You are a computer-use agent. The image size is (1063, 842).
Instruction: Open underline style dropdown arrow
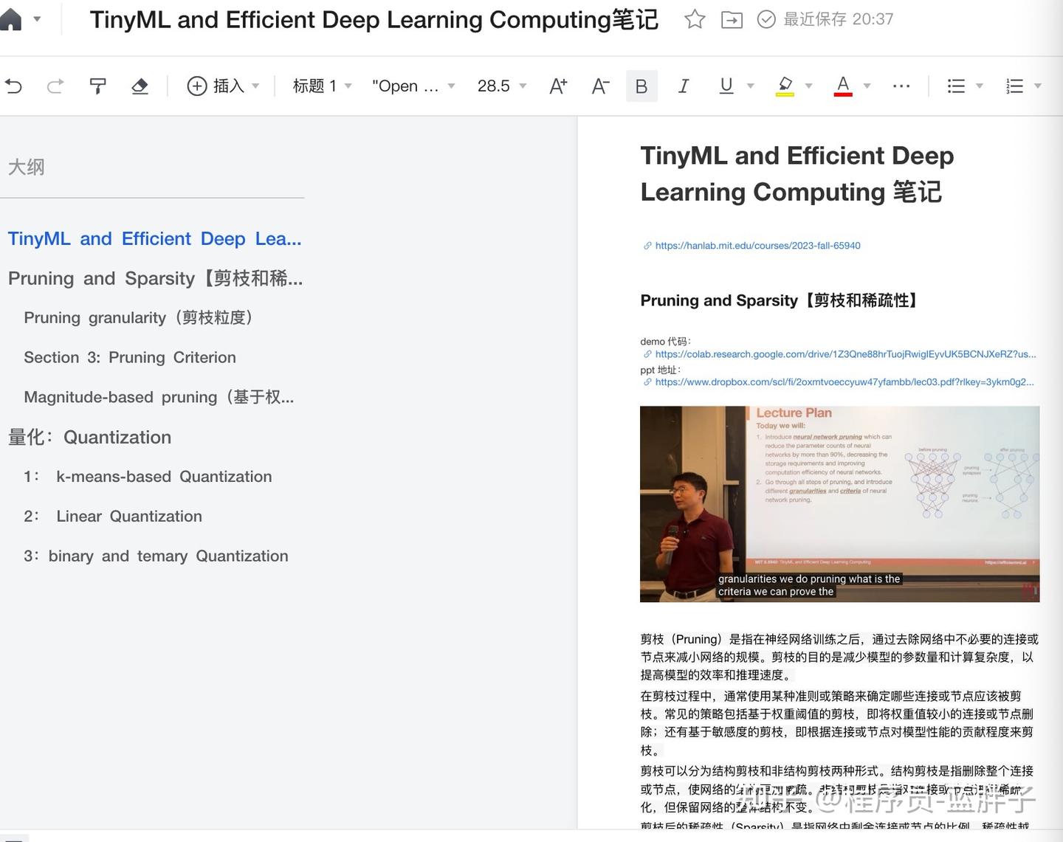click(x=751, y=86)
